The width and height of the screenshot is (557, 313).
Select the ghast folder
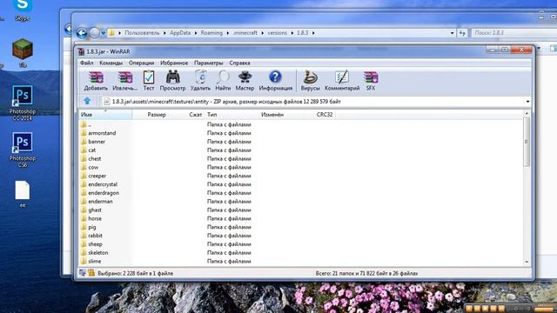(x=95, y=210)
